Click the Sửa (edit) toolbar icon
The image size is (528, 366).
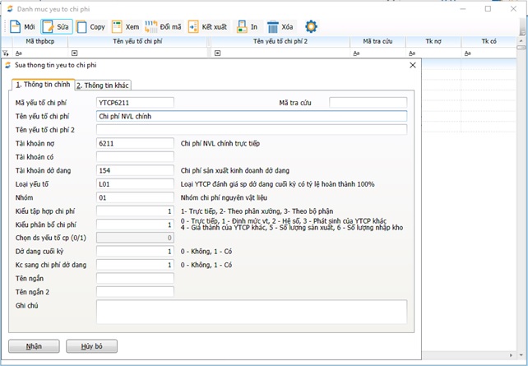[x=49, y=26]
